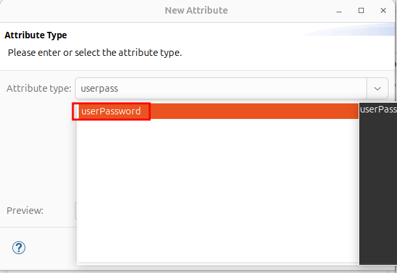Click the 'Attribute type:' field label

[x=38, y=88]
